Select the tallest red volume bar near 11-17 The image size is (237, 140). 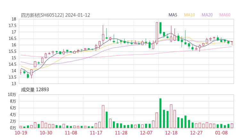103,116
